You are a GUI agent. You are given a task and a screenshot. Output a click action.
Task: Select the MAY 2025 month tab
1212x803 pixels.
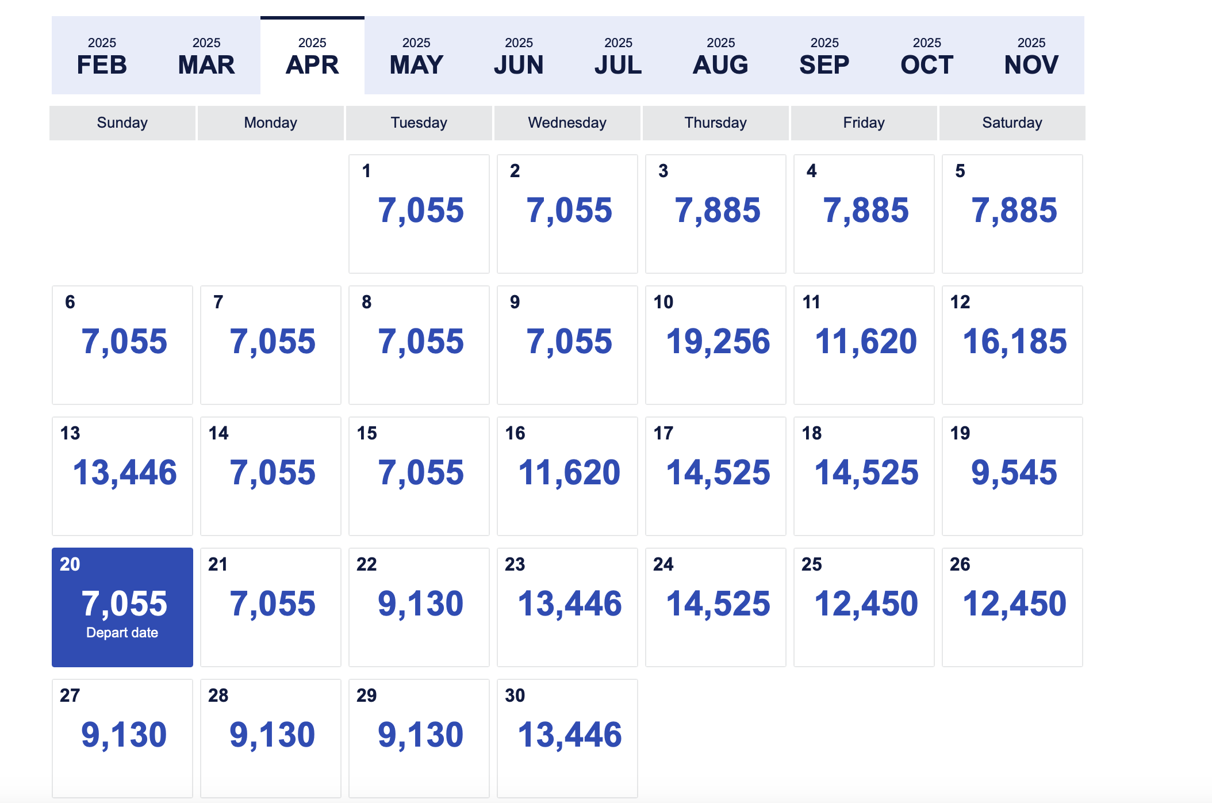coord(416,56)
